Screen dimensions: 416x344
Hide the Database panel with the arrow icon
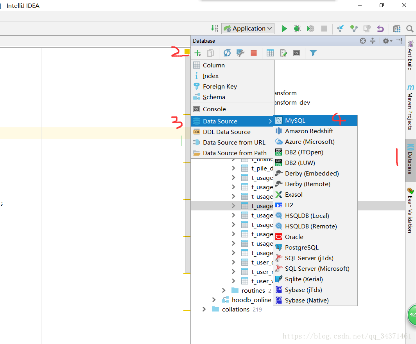click(399, 41)
